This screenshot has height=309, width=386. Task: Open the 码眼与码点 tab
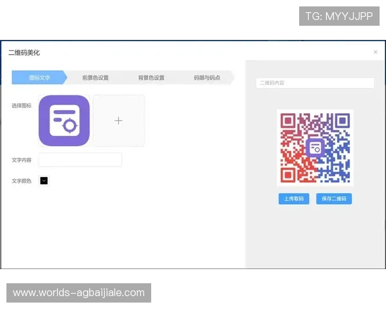click(207, 78)
